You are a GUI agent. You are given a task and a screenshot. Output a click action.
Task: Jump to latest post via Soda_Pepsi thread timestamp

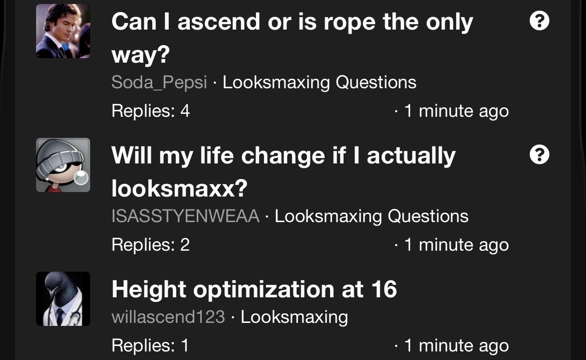click(x=456, y=111)
